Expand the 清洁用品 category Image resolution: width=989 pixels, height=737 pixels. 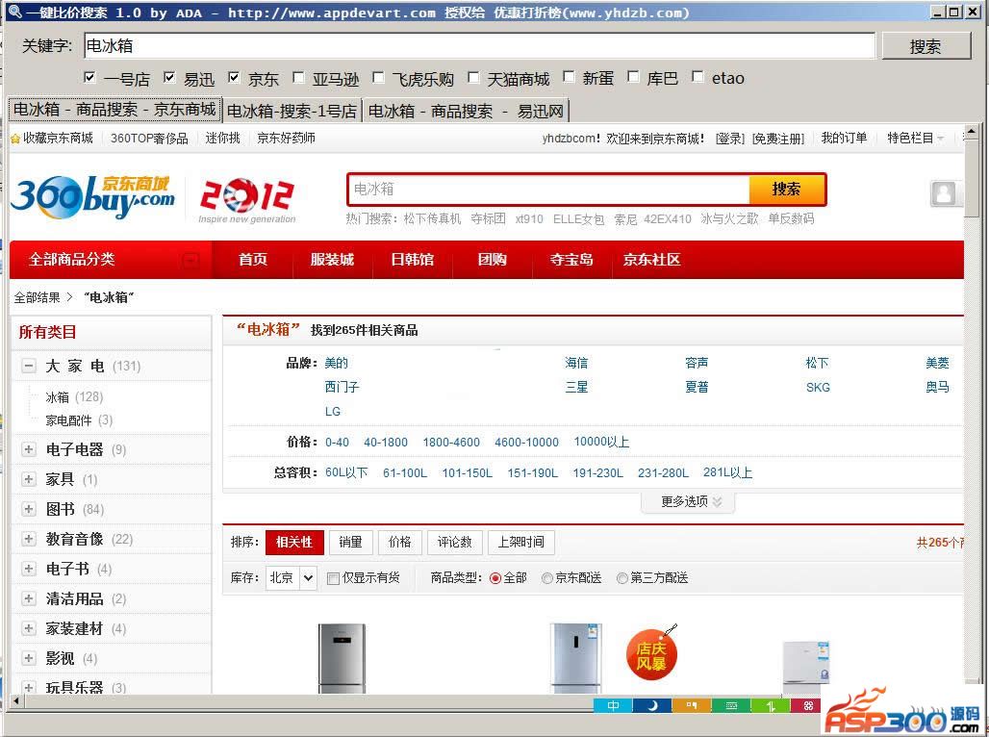(29, 598)
